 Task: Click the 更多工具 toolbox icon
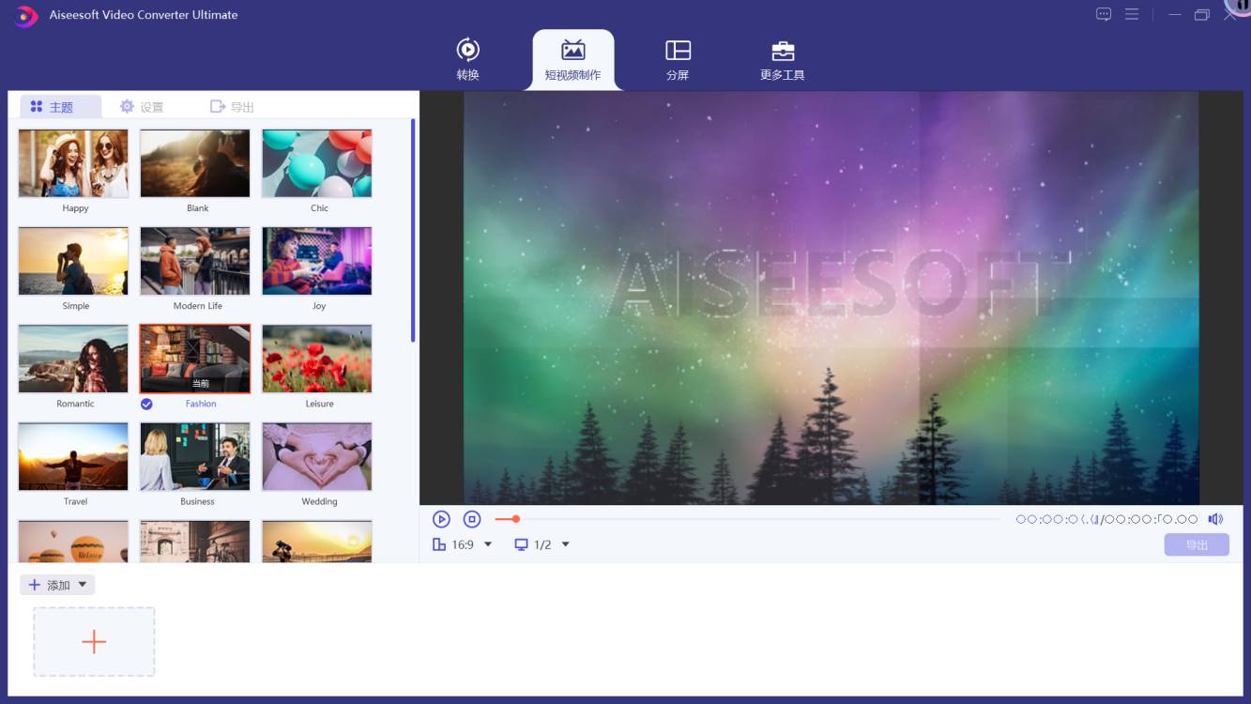coord(783,51)
